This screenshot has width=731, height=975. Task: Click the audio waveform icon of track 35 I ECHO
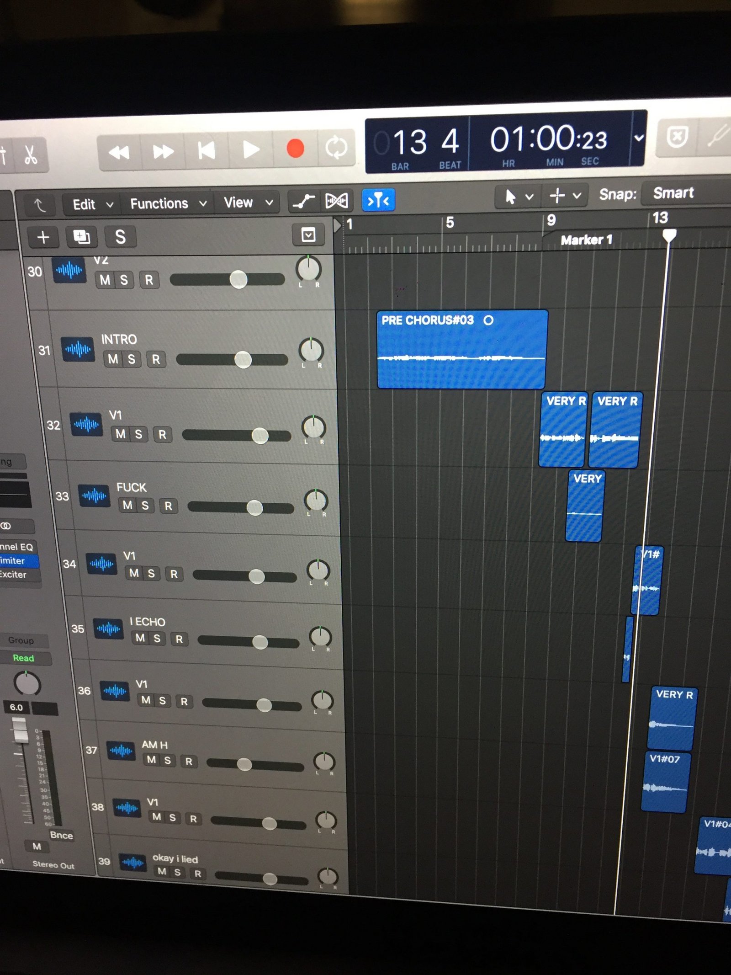108,629
